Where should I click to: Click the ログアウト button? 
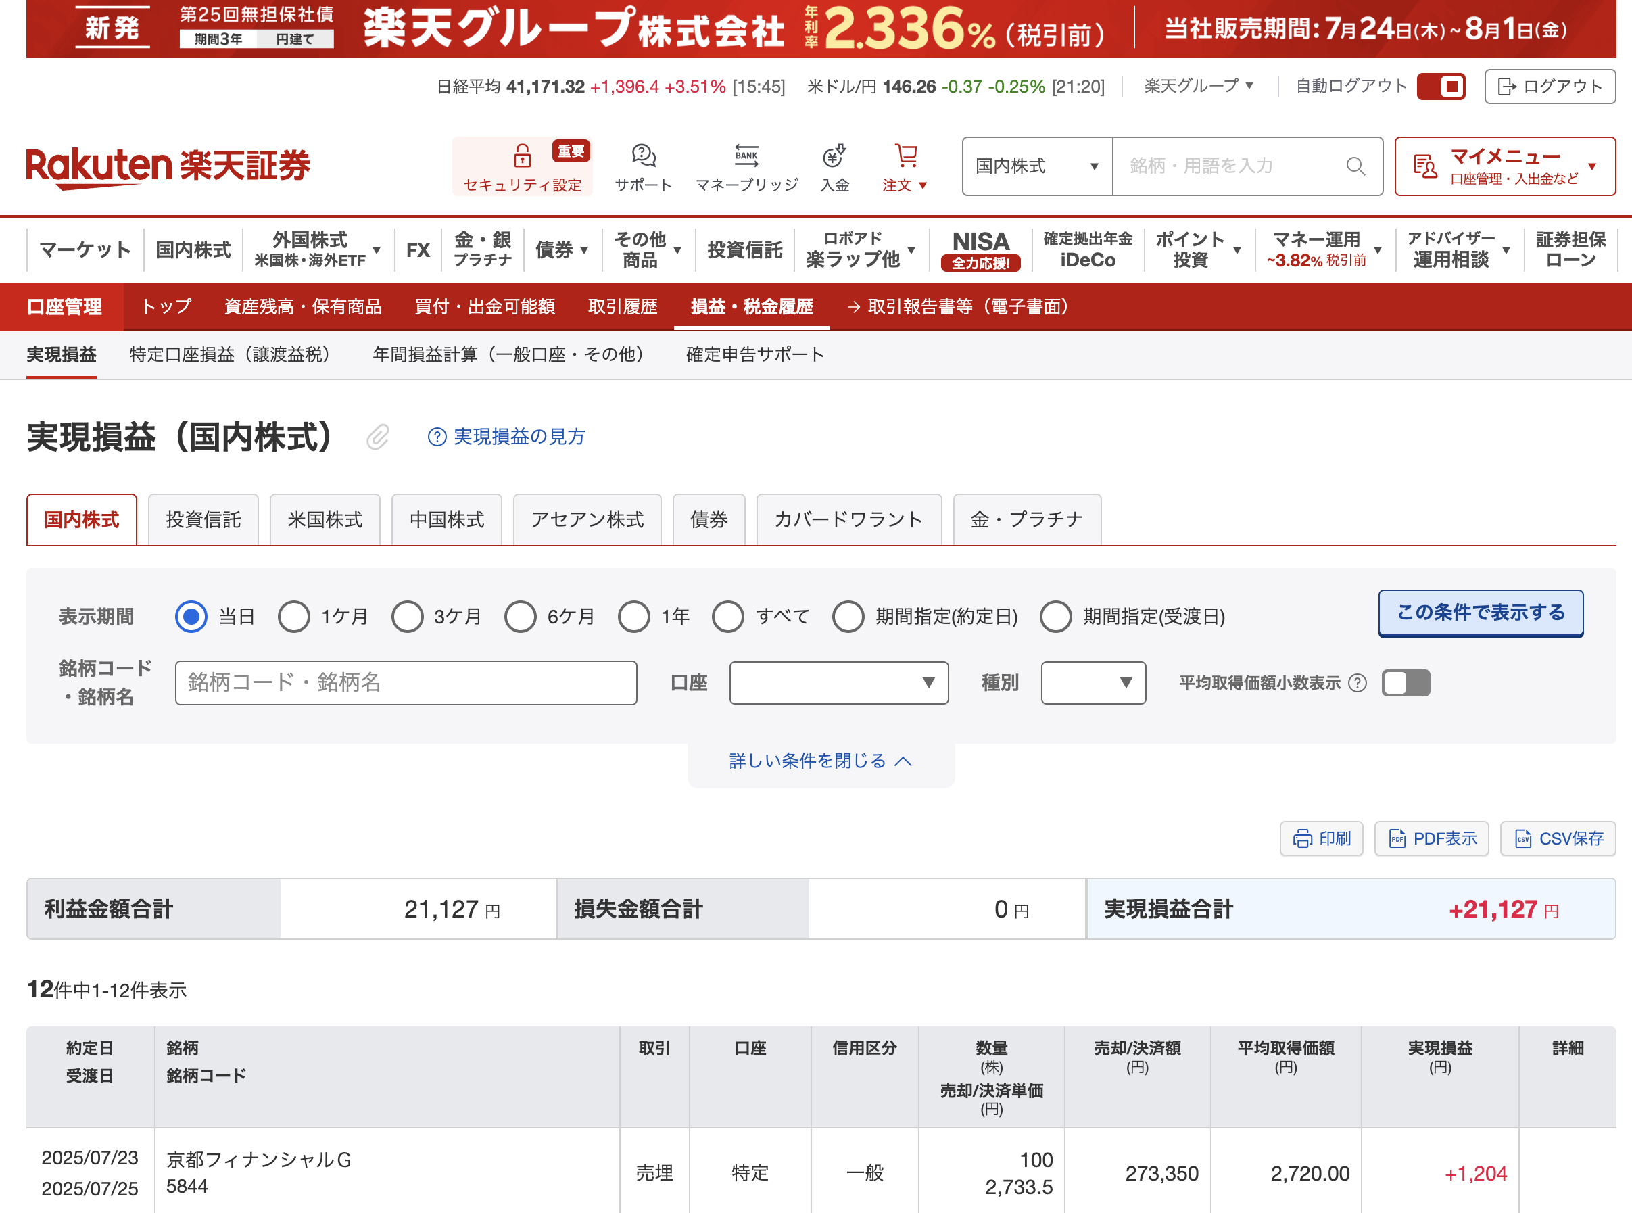point(1550,87)
